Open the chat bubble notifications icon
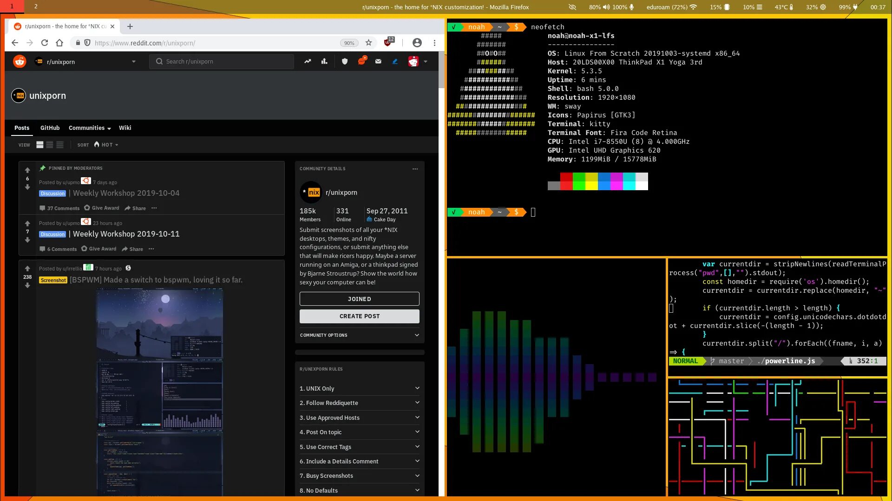 pyautogui.click(x=361, y=61)
